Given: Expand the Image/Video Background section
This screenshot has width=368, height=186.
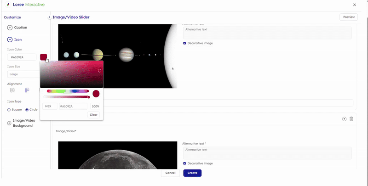Looking at the screenshot, I should 9,123.
